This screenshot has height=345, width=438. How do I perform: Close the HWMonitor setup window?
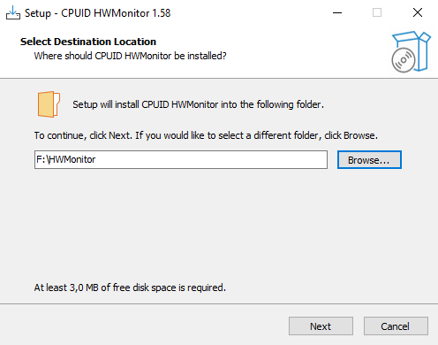click(x=418, y=12)
